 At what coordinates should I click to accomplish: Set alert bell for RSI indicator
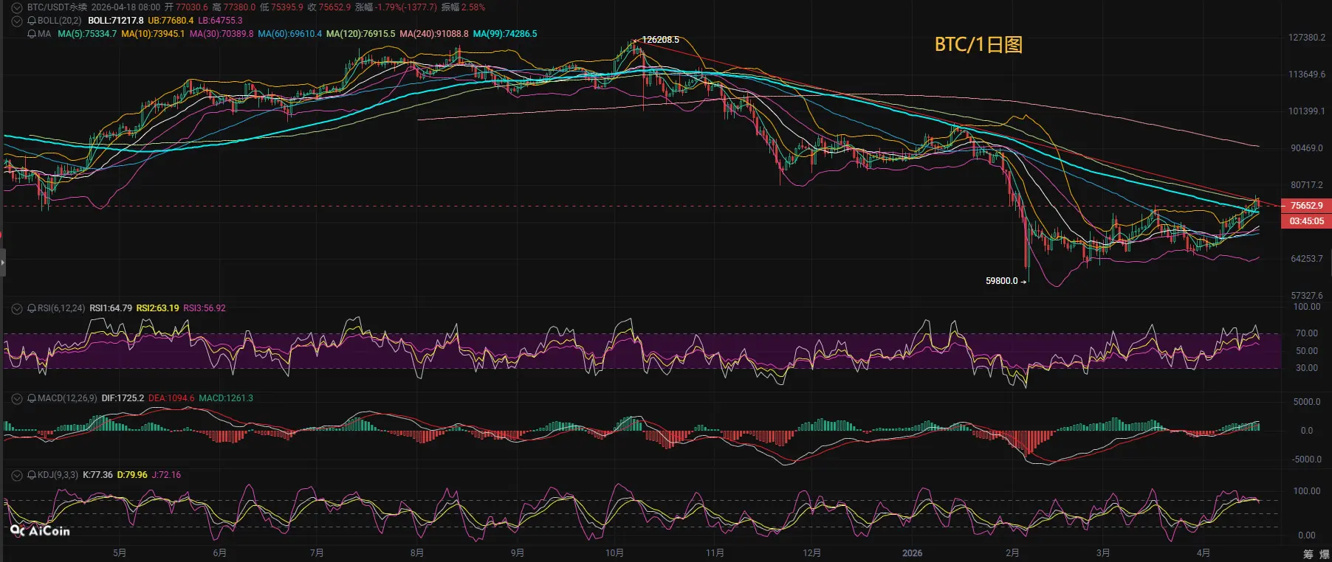[x=32, y=308]
